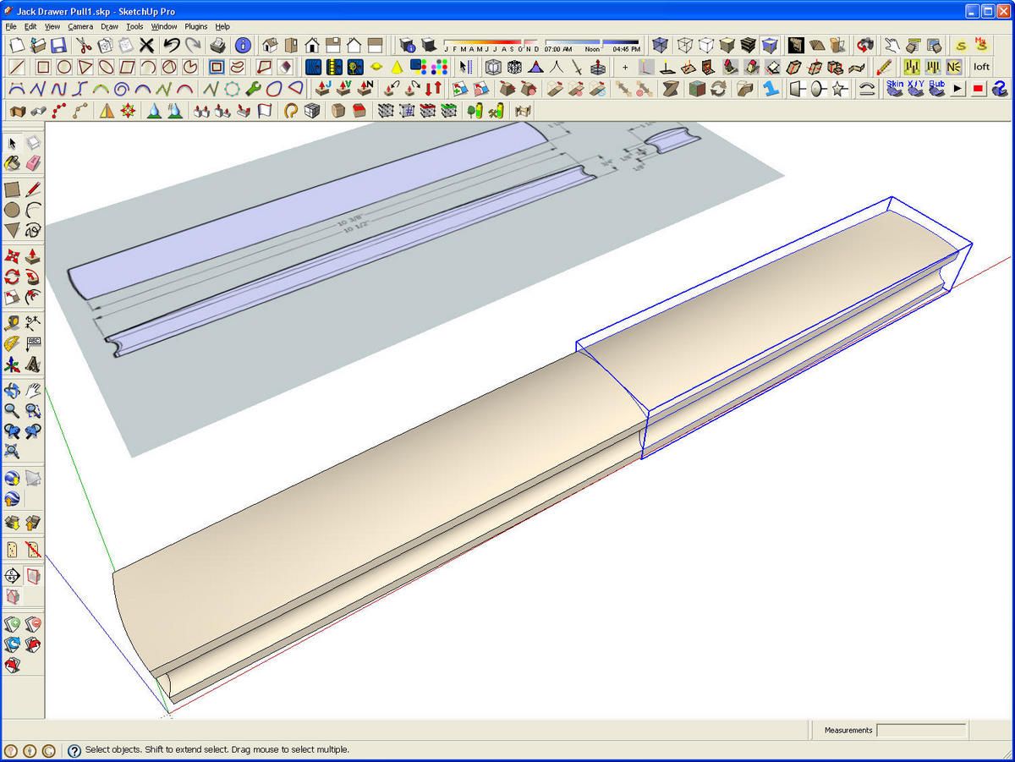Click the spiral curve tool icon

(123, 88)
